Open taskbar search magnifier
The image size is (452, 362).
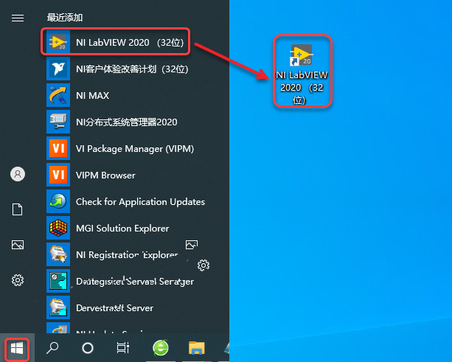pos(52,348)
